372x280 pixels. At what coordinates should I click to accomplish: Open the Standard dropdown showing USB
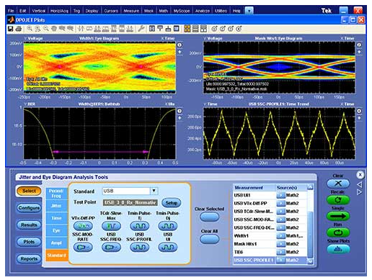click(x=154, y=191)
